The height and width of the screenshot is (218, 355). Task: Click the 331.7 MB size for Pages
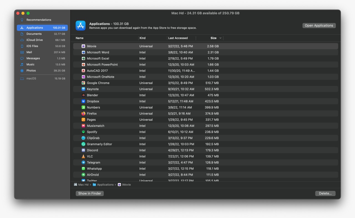pyautogui.click(x=212, y=120)
